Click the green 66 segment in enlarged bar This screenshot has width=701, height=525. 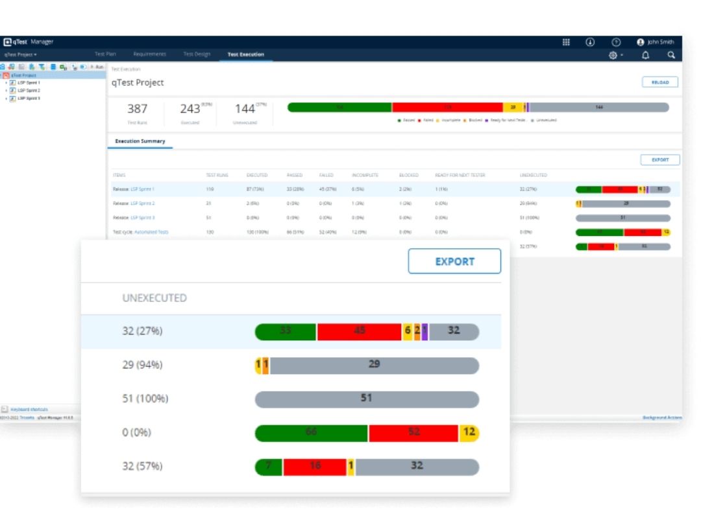coord(311,433)
